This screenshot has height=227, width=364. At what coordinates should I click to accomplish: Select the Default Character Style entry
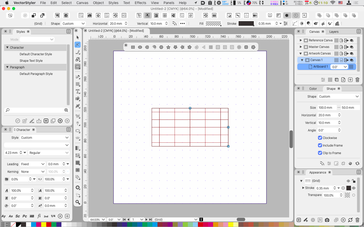pyautogui.click(x=36, y=54)
